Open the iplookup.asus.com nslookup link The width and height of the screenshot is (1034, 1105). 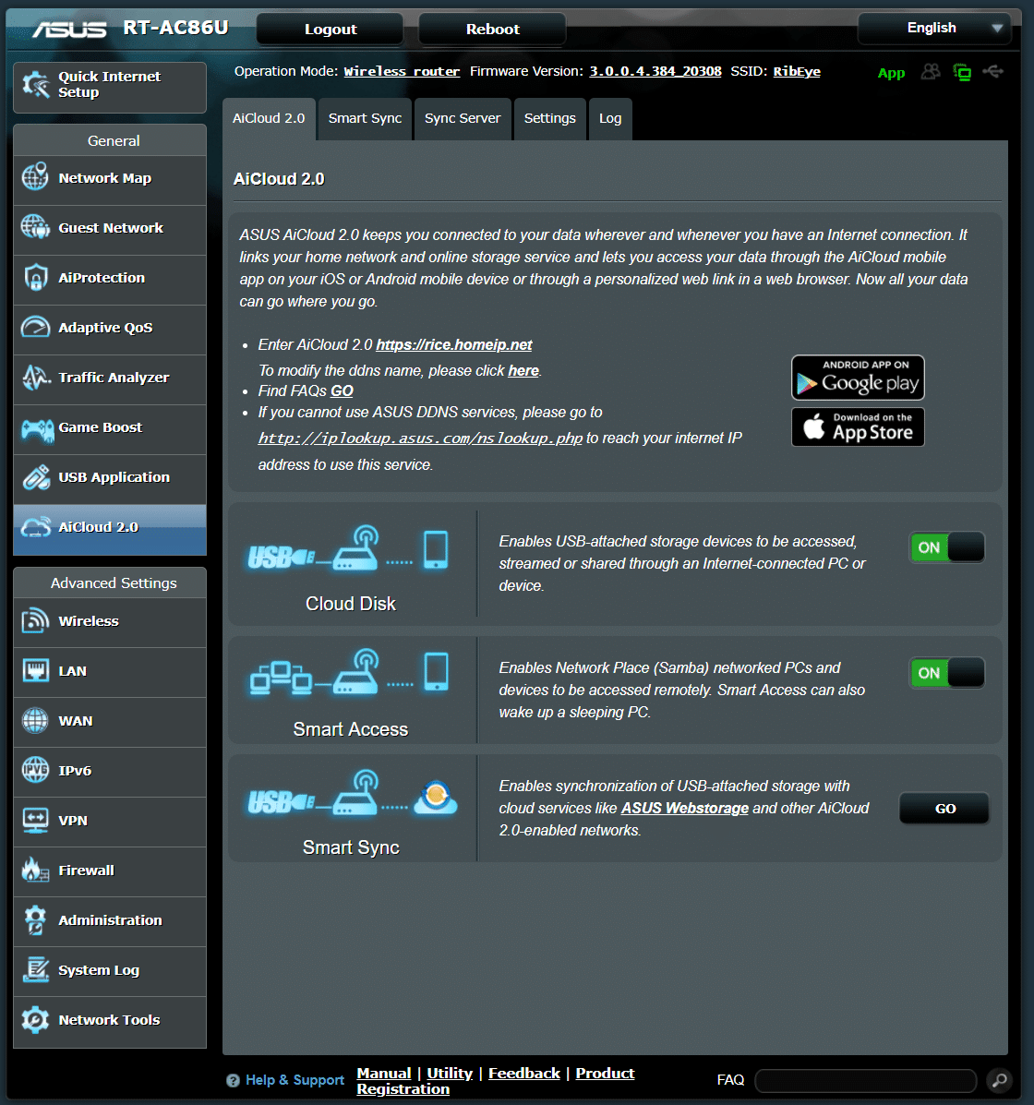click(420, 438)
